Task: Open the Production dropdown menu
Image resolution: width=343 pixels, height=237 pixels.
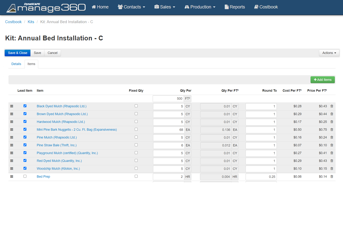Action: click(x=200, y=7)
